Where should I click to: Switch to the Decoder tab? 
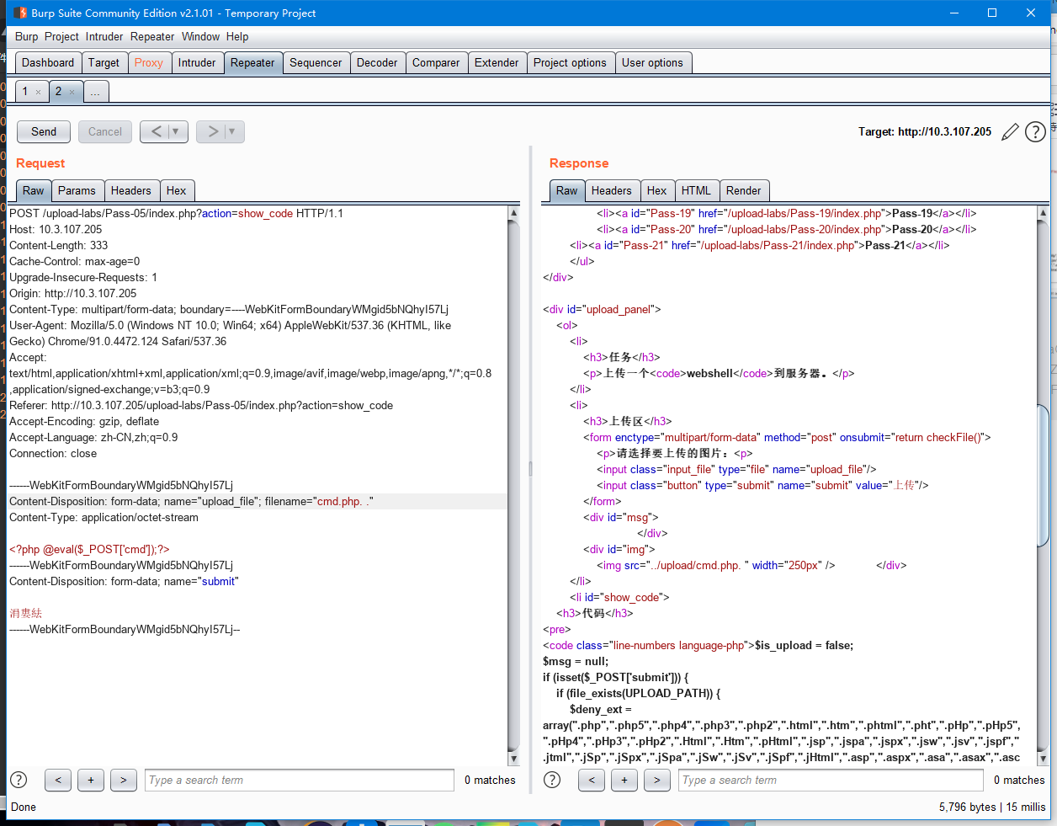(x=377, y=62)
